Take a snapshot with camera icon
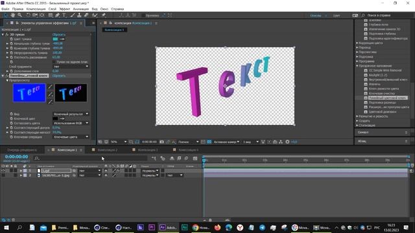This screenshot has height=233, width=415. coord(161,142)
